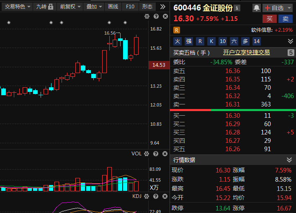Toggle order book depth level 5
Viewport: 296px width, 213px height.
[x=291, y=53]
